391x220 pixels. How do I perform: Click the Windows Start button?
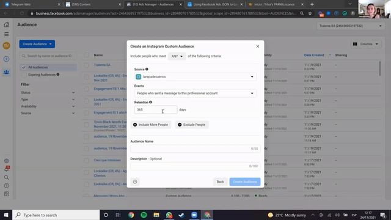pos(6,215)
